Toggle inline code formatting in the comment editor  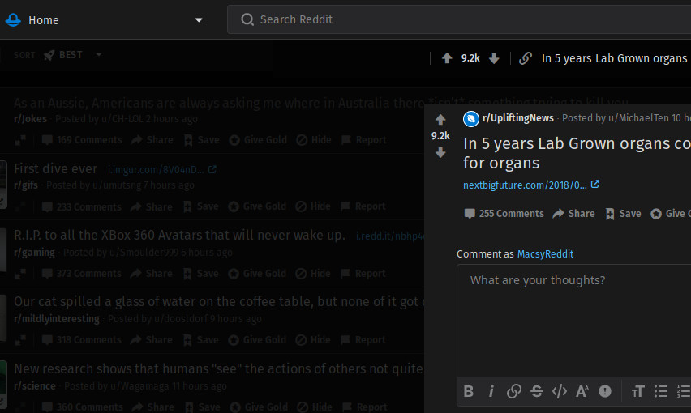click(560, 391)
